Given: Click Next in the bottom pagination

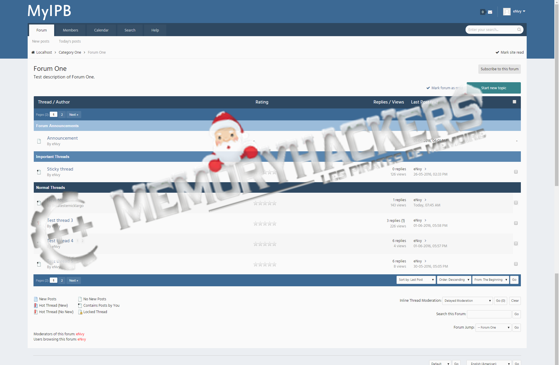Looking at the screenshot, I should [x=74, y=280].
